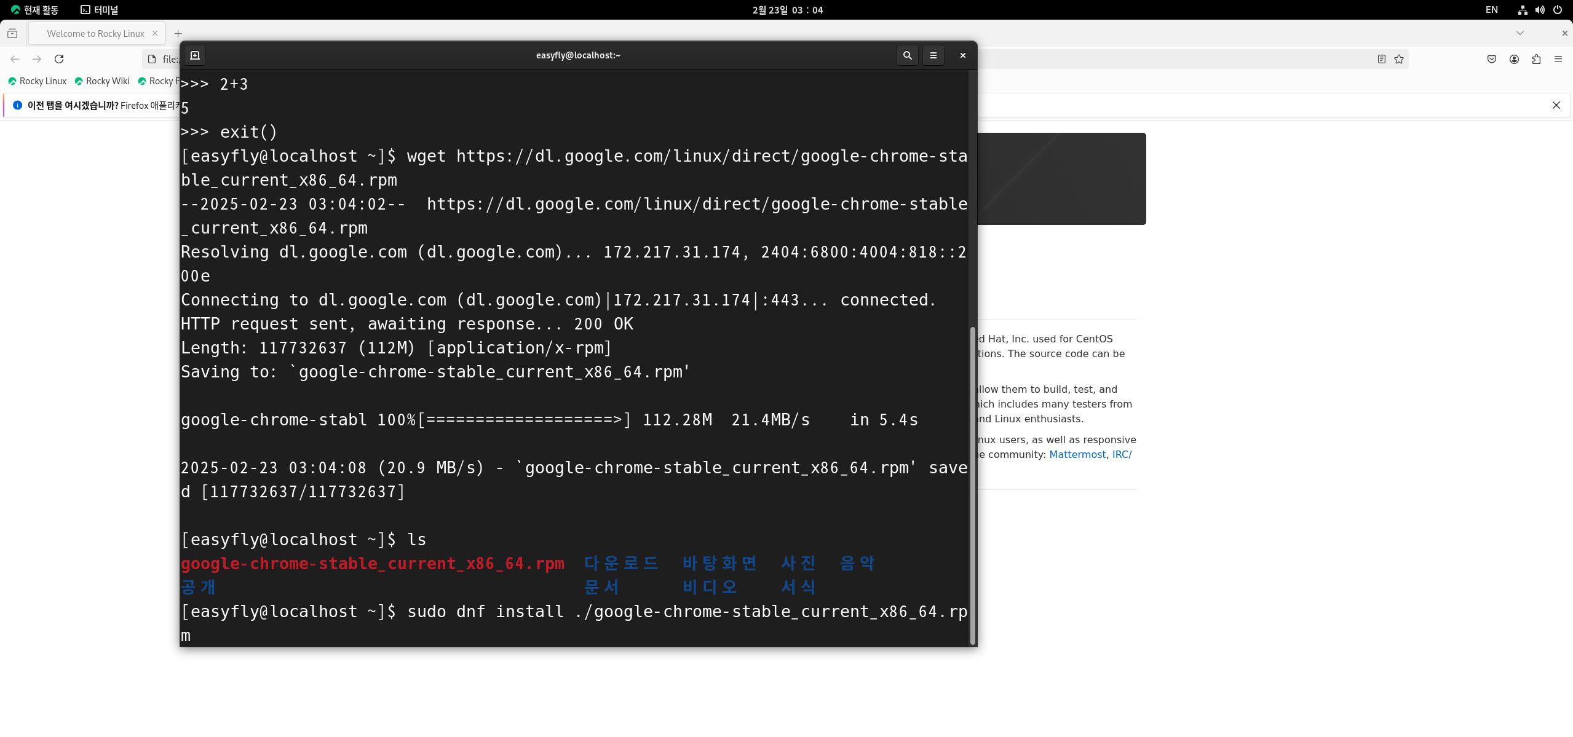Open the Rocky Linux bookmark
This screenshot has height=737, width=1573.
(37, 81)
